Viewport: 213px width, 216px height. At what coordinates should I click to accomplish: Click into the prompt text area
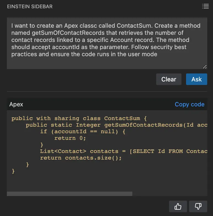pyautogui.click(x=107, y=43)
